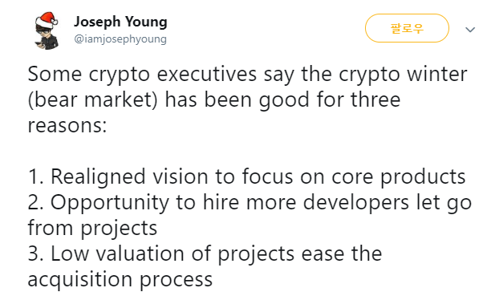Click the 'crypto winter' phrase in the tweet
Viewport: 487px width, 292px height.
point(403,75)
